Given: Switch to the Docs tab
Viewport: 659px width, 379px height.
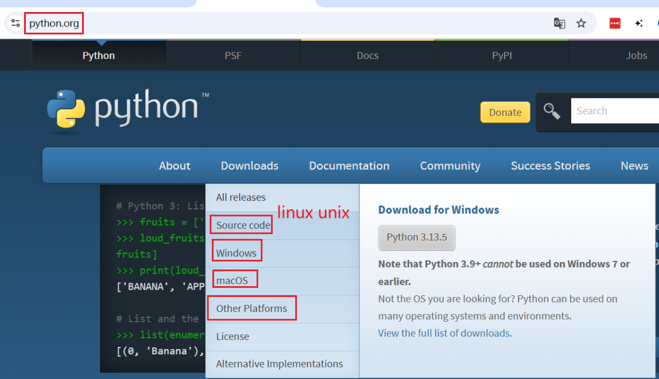Looking at the screenshot, I should pos(368,56).
